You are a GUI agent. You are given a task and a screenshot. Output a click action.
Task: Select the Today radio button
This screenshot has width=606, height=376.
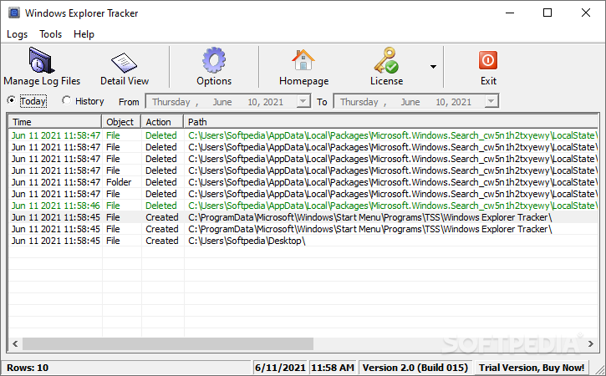pyautogui.click(x=11, y=100)
